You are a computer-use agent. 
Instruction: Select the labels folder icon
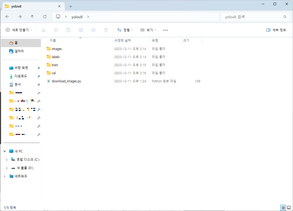pos(49,57)
